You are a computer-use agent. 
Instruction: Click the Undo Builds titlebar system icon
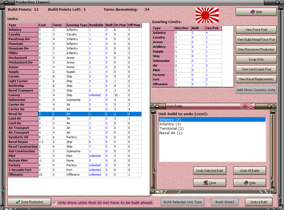tap(157, 106)
